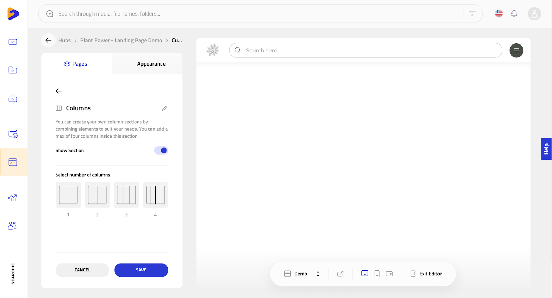Open the Hubs sidebar icon
This screenshot has width=552, height=298.
pos(13,162)
